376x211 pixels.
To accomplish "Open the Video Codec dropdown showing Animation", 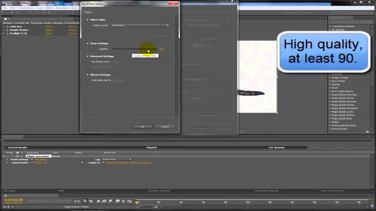I will click(140, 25).
